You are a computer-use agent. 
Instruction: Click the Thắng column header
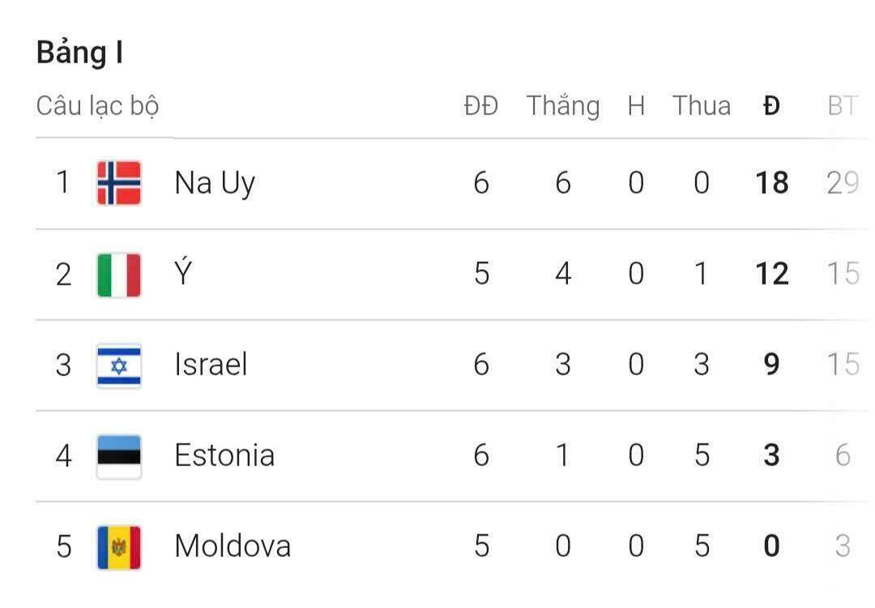pyautogui.click(x=563, y=106)
